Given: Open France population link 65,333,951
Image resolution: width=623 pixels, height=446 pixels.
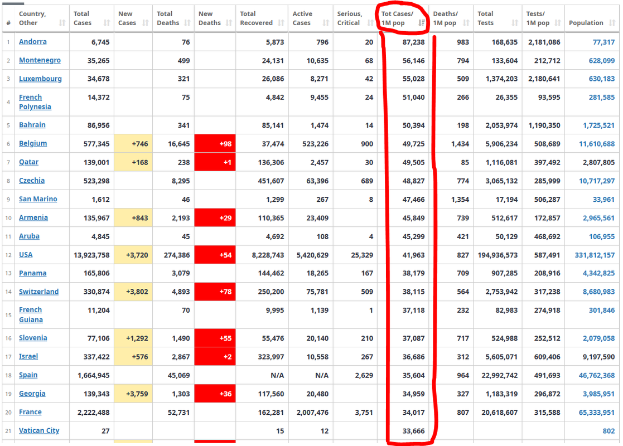Looking at the screenshot, I should pos(597,413).
